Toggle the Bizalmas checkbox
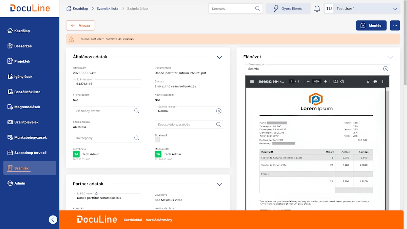The width and height of the screenshot is (407, 229). (x=157, y=140)
